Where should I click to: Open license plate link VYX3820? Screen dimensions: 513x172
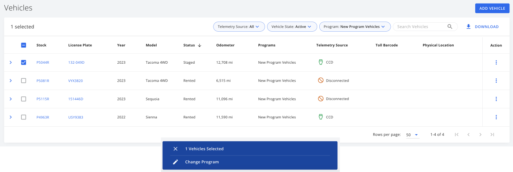[76, 81]
